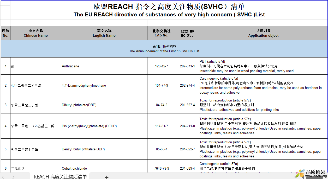Select the Benzyl butyl phthalate(BBP) cell
The height and width of the screenshot is (179, 328).
[104, 149]
